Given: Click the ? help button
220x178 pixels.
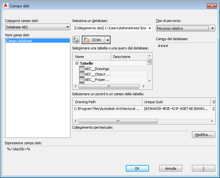Looking at the screenshot, I should (x=203, y=168).
